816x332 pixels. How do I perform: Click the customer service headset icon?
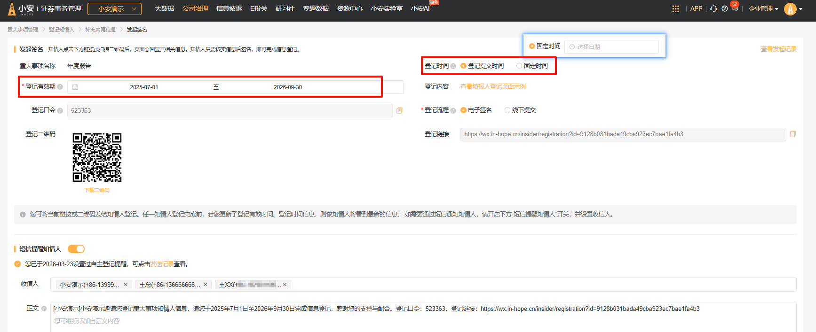tap(713, 9)
